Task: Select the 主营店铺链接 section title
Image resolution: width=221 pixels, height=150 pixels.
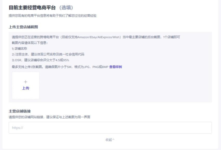Action: [20, 111]
